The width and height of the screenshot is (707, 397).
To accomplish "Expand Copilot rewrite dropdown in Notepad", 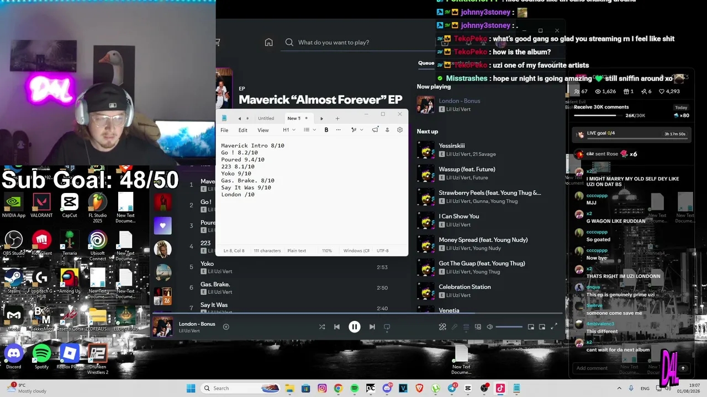I will (x=361, y=130).
